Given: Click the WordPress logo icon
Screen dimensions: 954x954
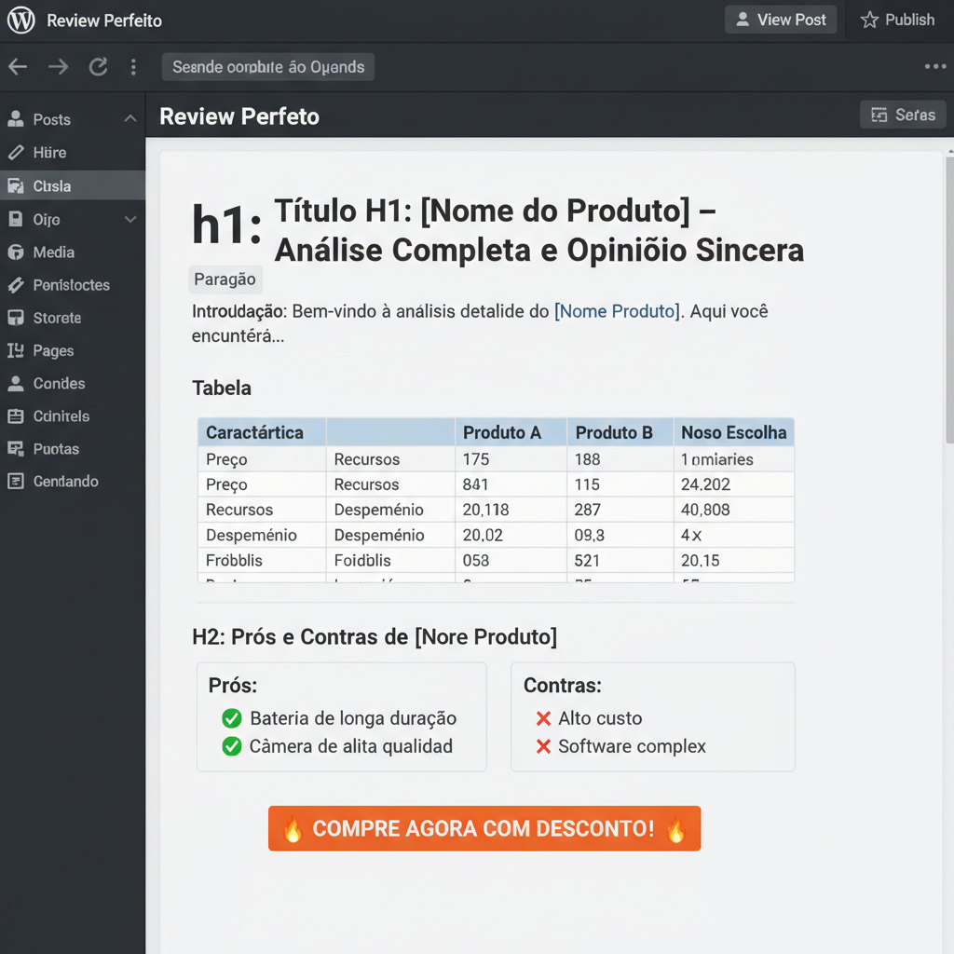Looking at the screenshot, I should pyautogui.click(x=20, y=20).
